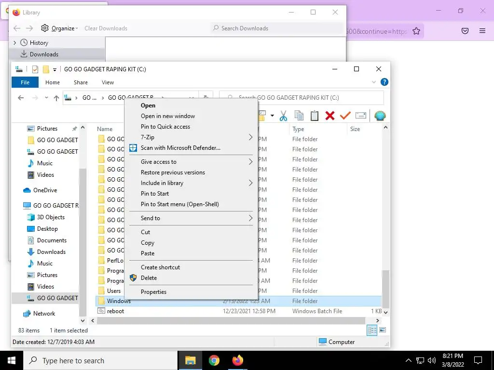The height and width of the screenshot is (370, 494).
Task: Switch to the Share ribbon tab
Action: (81, 82)
